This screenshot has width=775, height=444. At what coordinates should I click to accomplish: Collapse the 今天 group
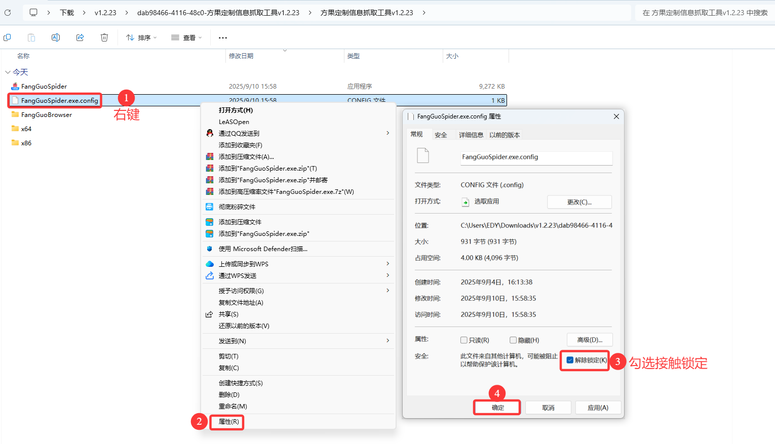[x=8, y=72]
